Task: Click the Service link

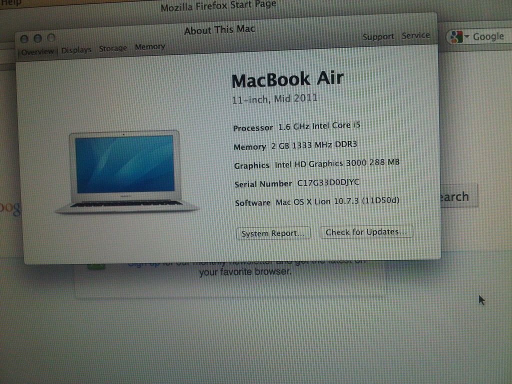Action: tap(415, 35)
